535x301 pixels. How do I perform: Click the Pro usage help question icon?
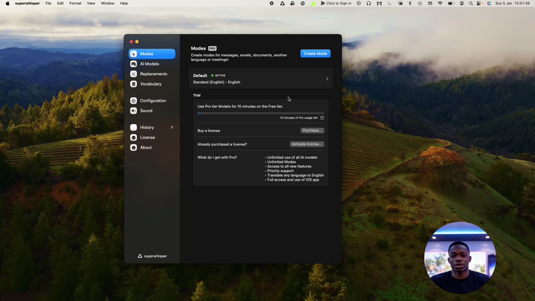pyautogui.click(x=322, y=118)
